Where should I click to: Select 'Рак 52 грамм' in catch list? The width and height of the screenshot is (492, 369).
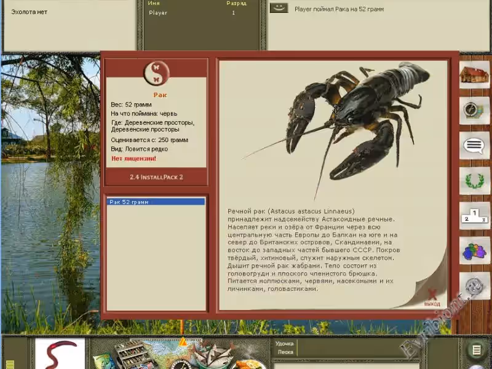pyautogui.click(x=156, y=202)
